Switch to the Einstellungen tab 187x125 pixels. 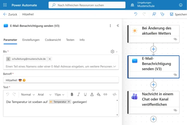[31, 40]
